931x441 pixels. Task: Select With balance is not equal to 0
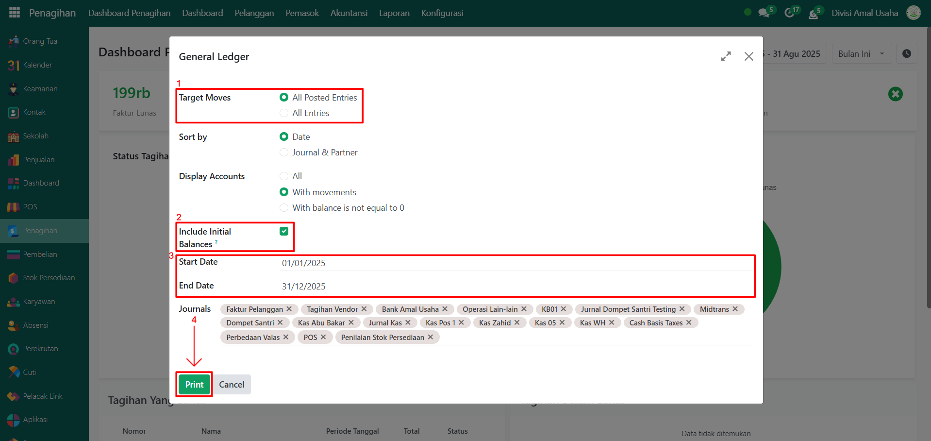[284, 208]
